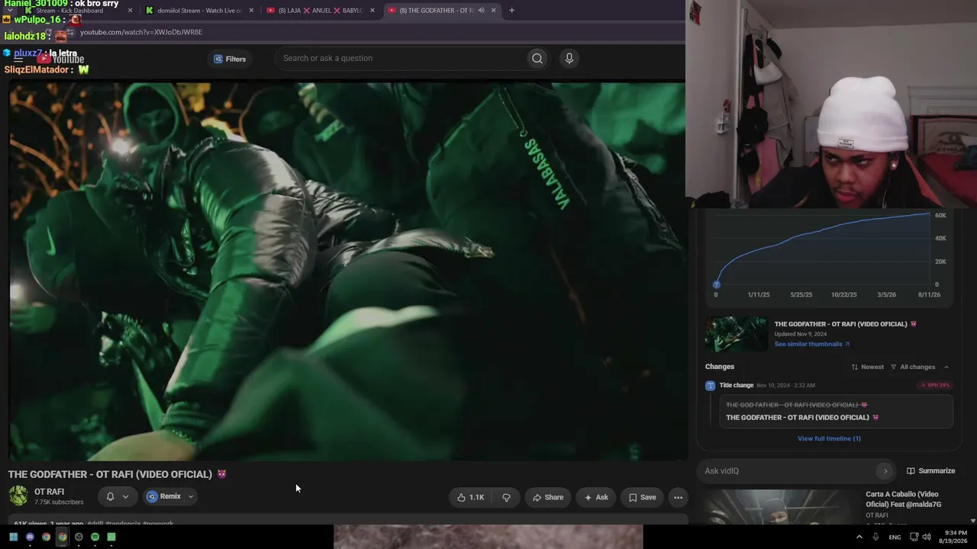Submit the Ask vidIQ arrow button
Viewport: 977px width, 549px height.
[885, 471]
